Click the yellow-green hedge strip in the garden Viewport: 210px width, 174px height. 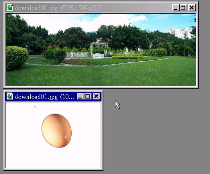click(127, 58)
